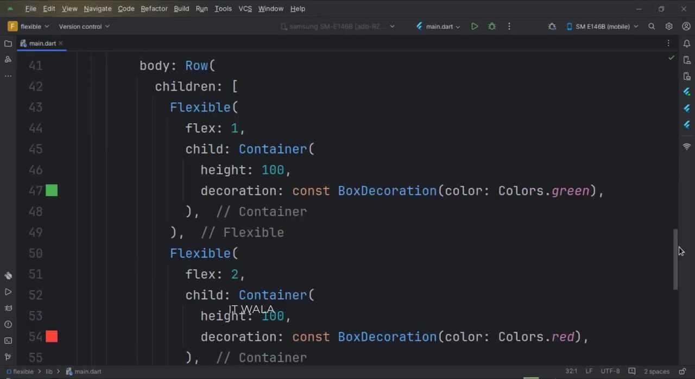Open the Navigate menu
This screenshot has width=695, height=379.
[97, 9]
